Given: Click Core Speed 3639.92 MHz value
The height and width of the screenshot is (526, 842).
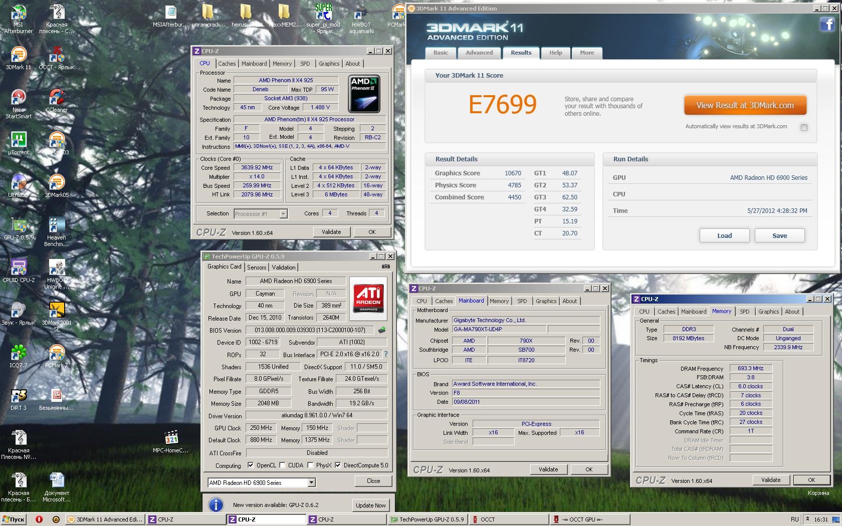Looking at the screenshot, I should (257, 168).
